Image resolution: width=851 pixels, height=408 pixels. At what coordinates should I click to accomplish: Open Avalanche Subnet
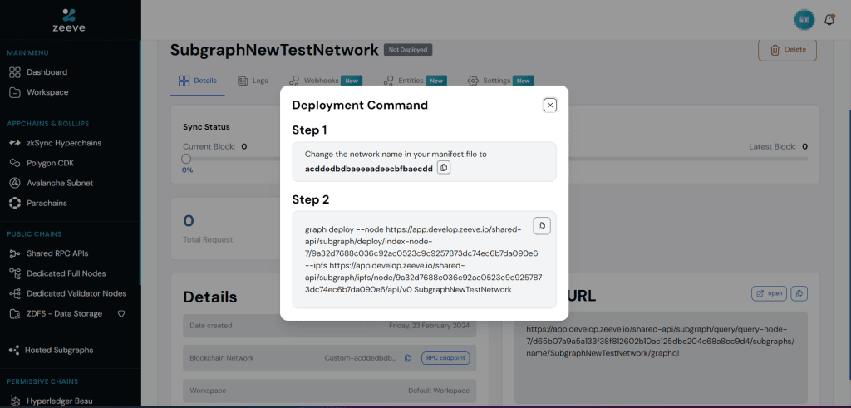click(x=60, y=183)
